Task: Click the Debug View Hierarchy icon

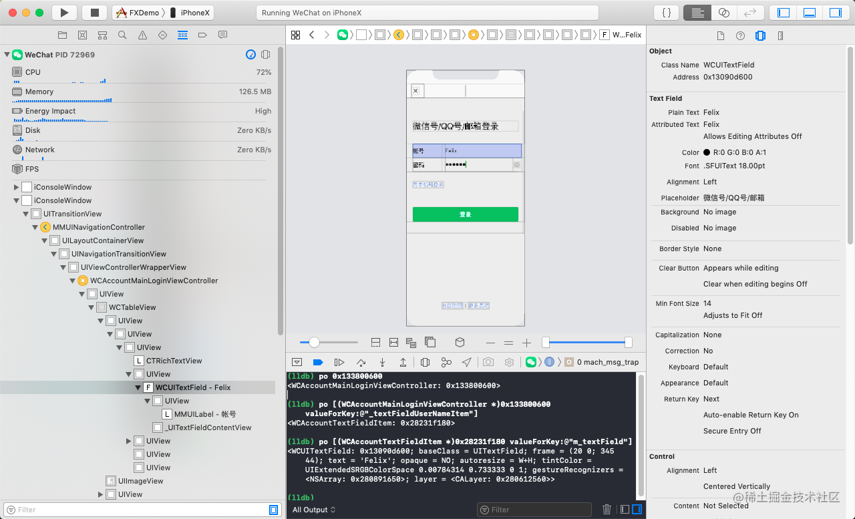Action: coord(425,362)
